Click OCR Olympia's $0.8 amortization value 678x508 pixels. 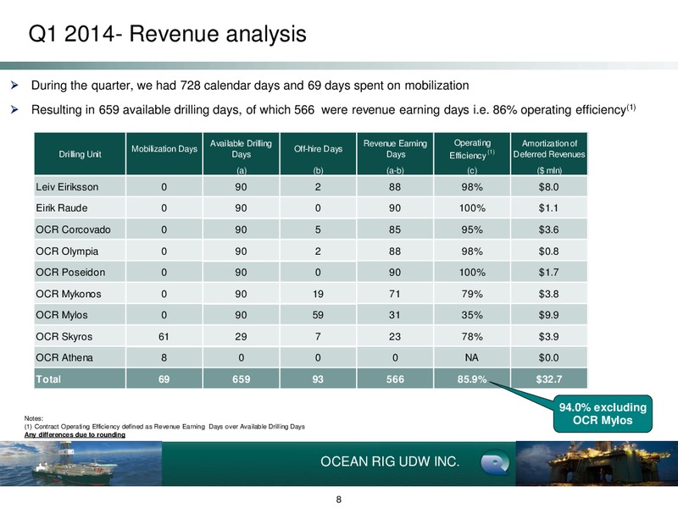548,251
